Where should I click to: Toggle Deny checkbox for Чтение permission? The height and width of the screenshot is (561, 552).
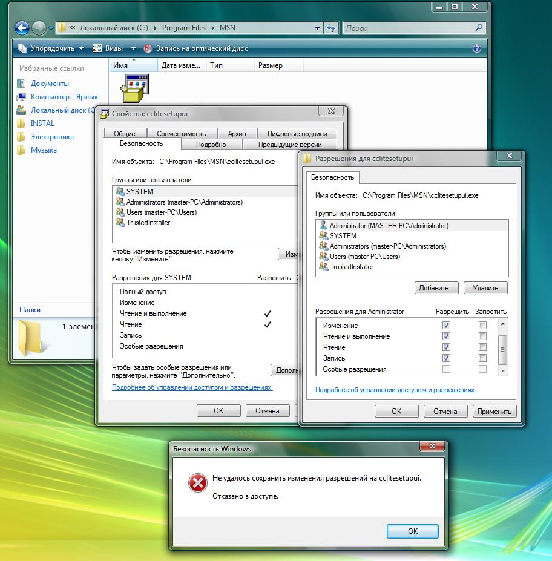pyautogui.click(x=482, y=347)
